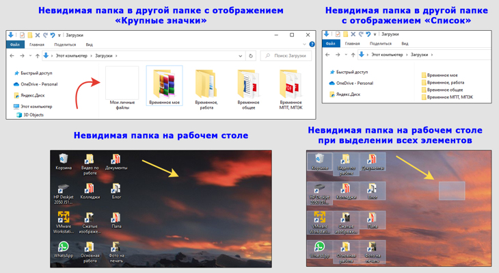This screenshot has width=499, height=273.
Task: Select Яндекс.Диск in list-view Explorer sidebar
Action: click(x=345, y=94)
